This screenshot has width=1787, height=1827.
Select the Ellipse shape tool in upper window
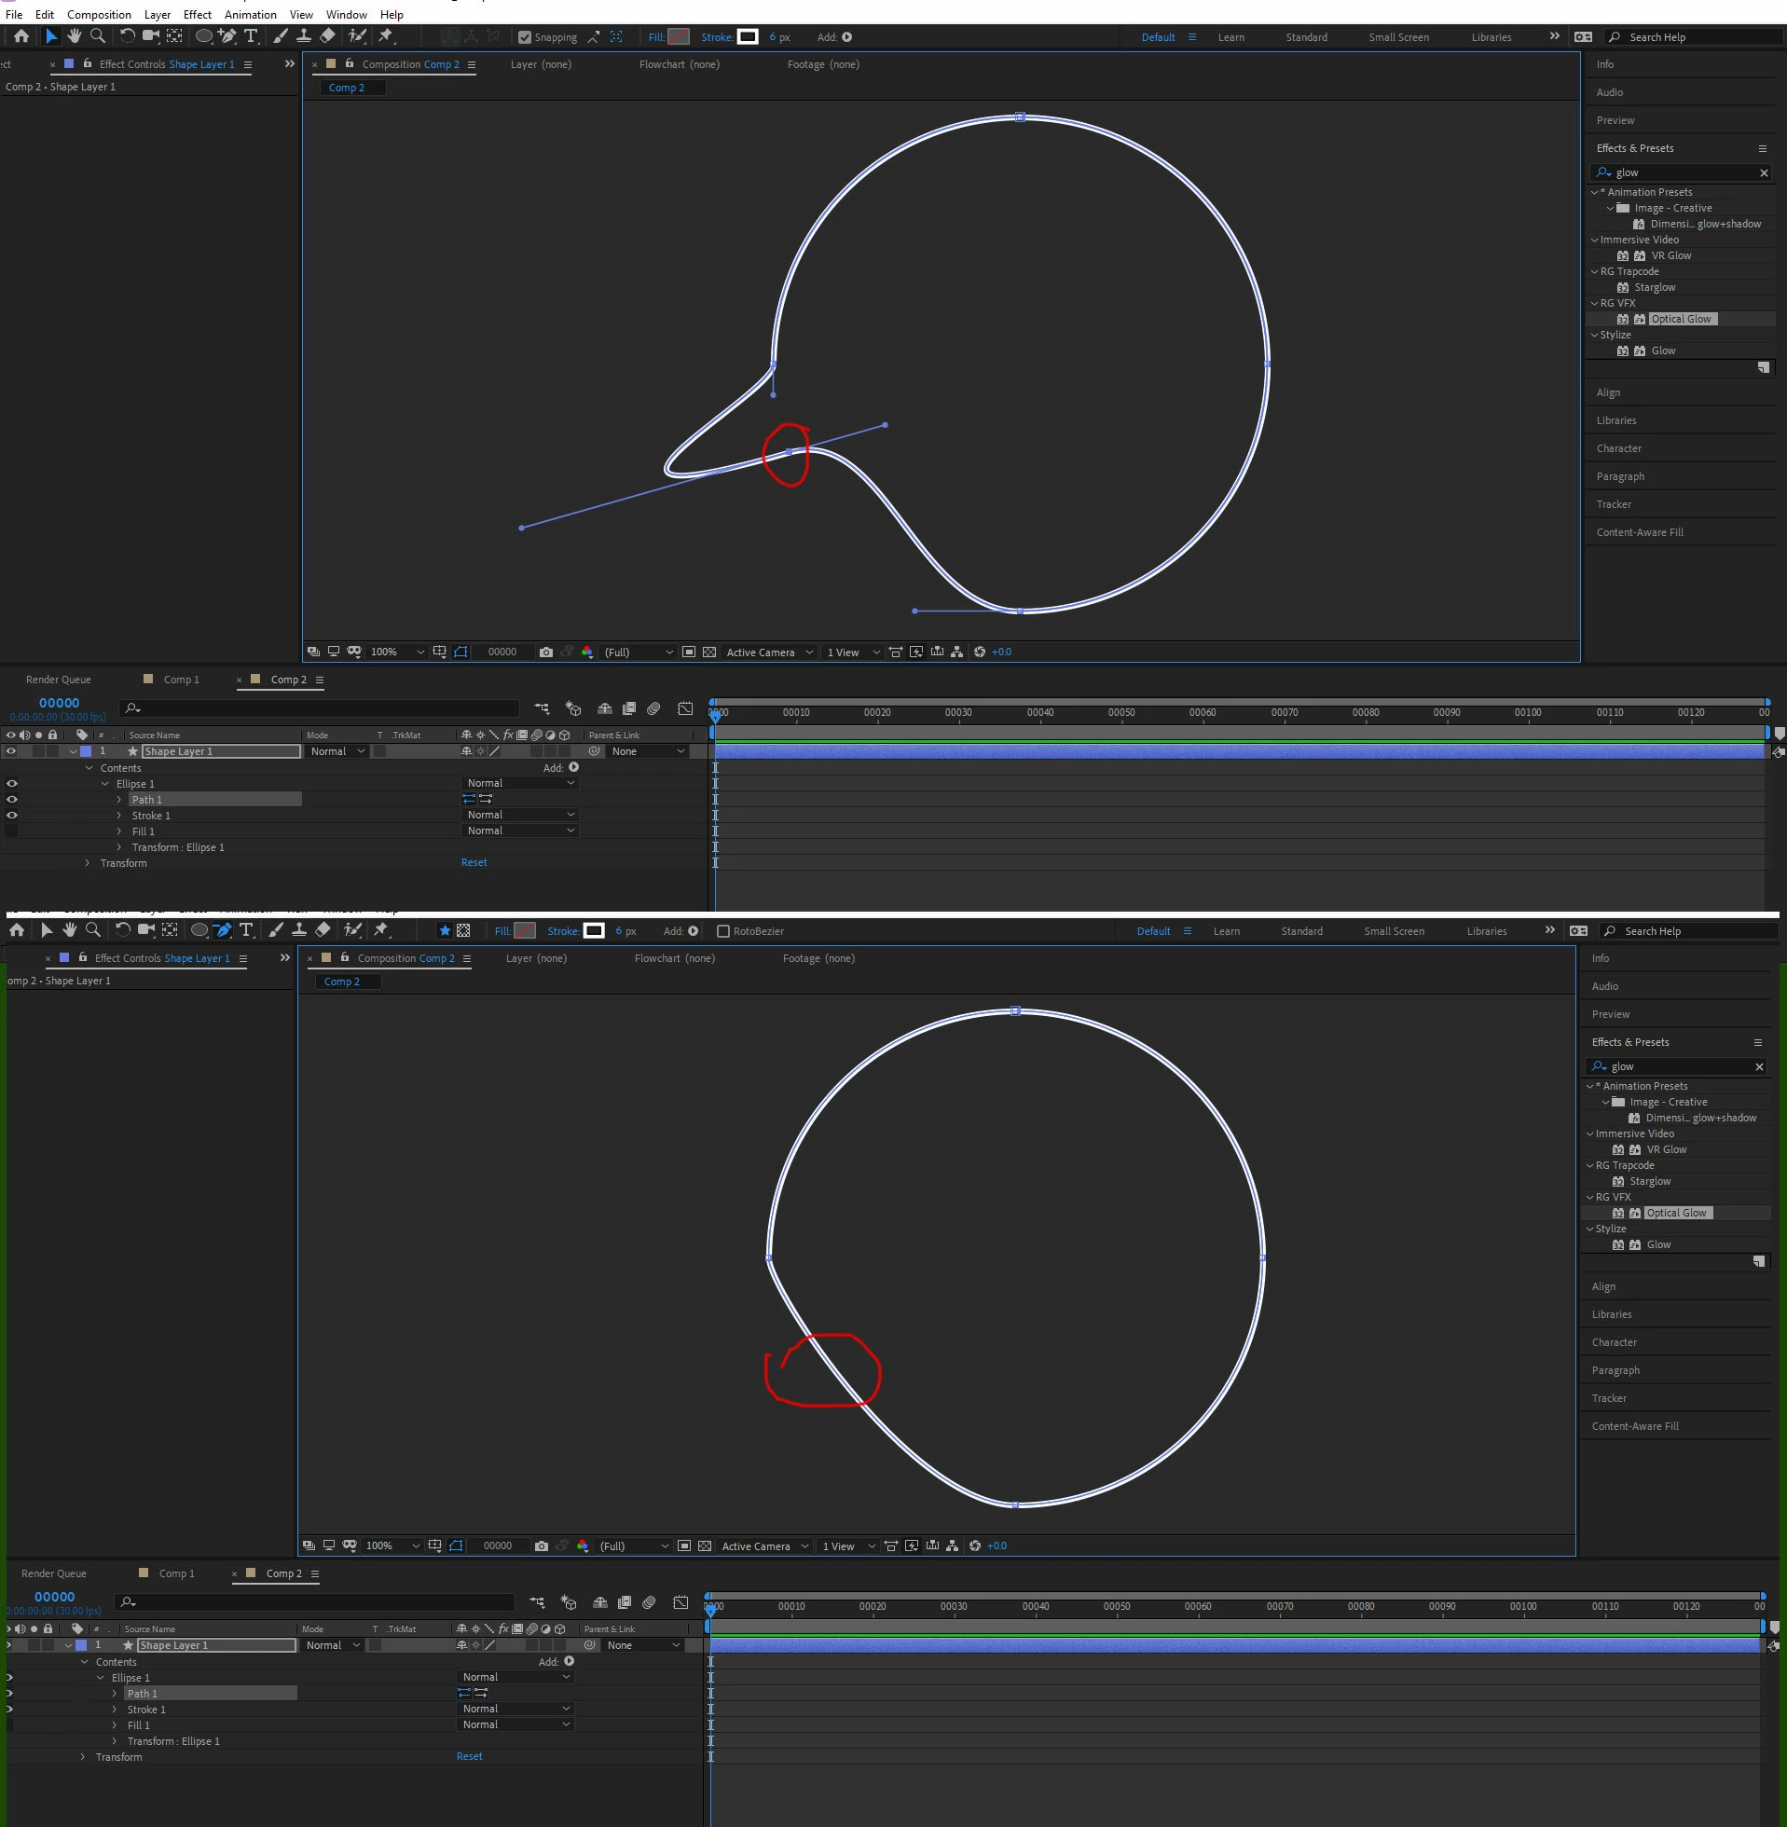(x=202, y=36)
